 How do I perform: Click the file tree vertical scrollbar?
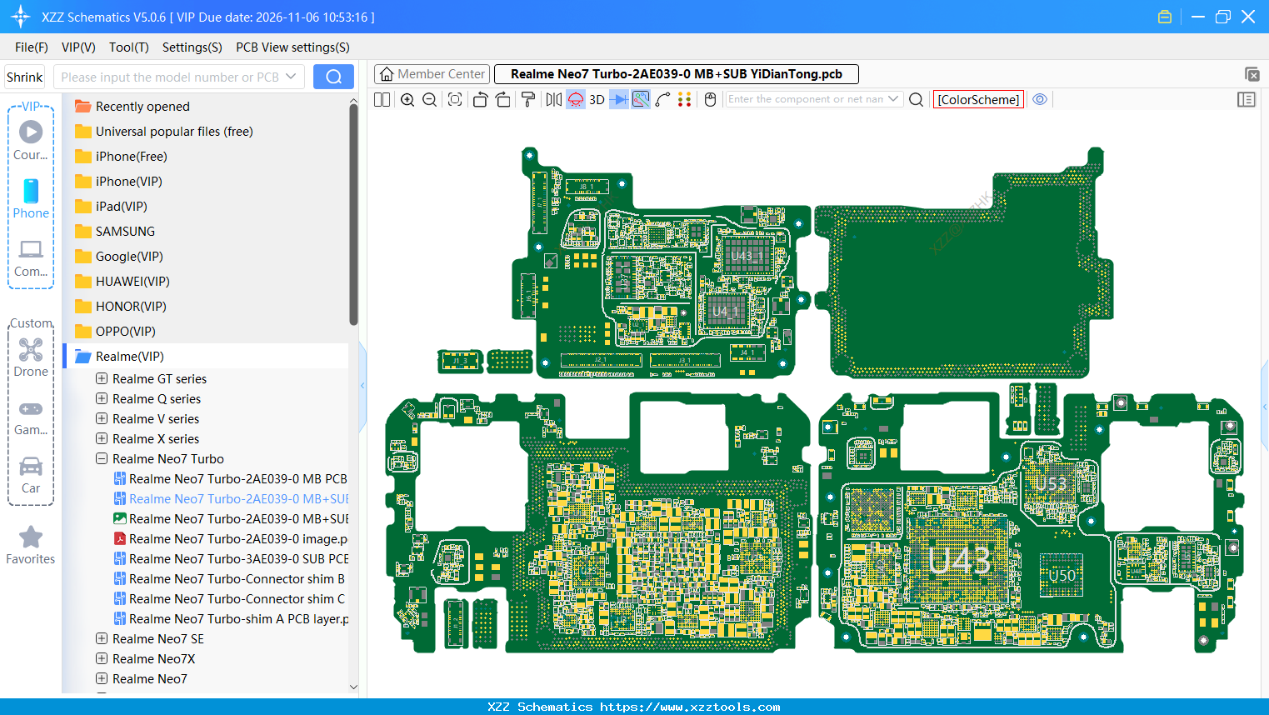353,214
